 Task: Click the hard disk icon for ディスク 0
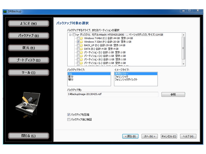tap(77, 35)
